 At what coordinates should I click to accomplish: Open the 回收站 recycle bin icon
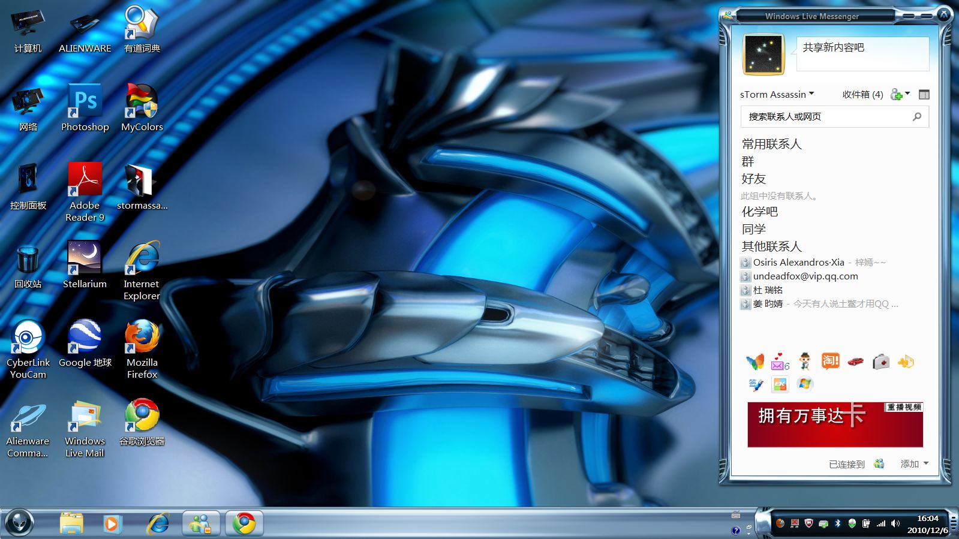point(28,267)
